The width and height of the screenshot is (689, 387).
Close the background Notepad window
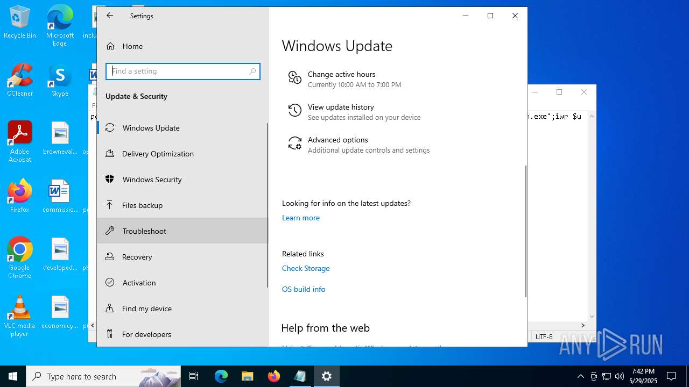(584, 92)
